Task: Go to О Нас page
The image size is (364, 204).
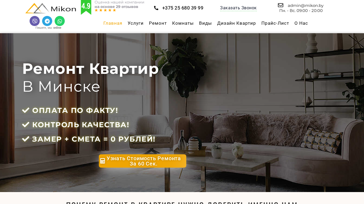Action: pyautogui.click(x=301, y=23)
